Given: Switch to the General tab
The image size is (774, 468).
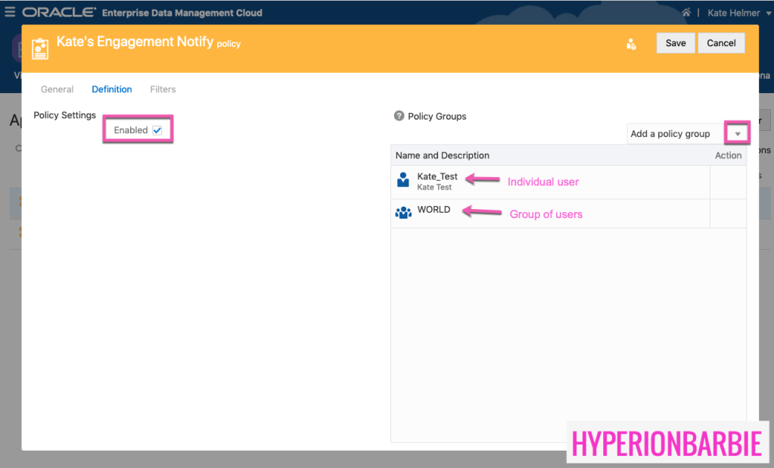Looking at the screenshot, I should click(57, 89).
